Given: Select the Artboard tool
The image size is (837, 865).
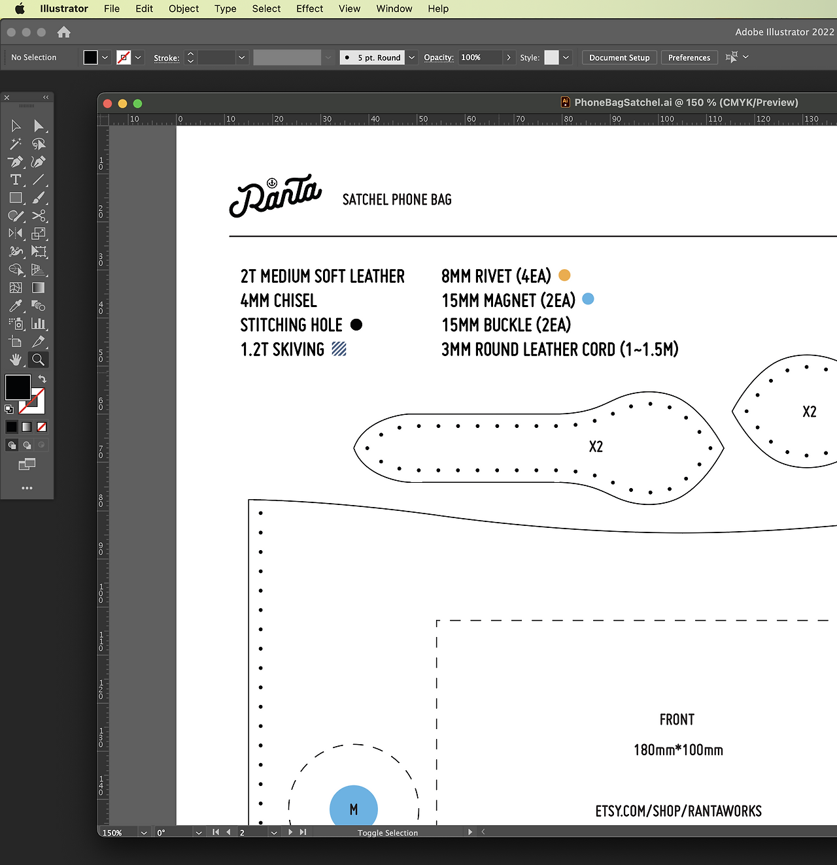Looking at the screenshot, I should (16, 342).
